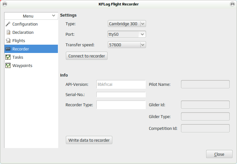
Task: Click Connect to recorder button
Action: pos(87,56)
